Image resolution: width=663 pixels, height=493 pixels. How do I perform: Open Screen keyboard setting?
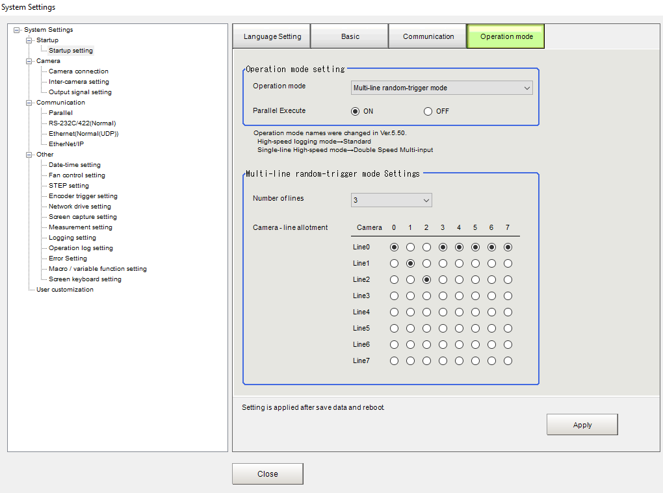click(x=85, y=279)
